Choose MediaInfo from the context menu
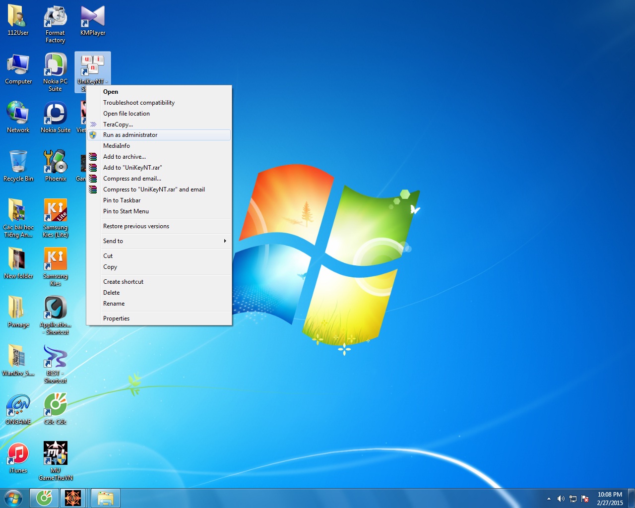Viewport: 635px width, 508px height. [x=159, y=146]
